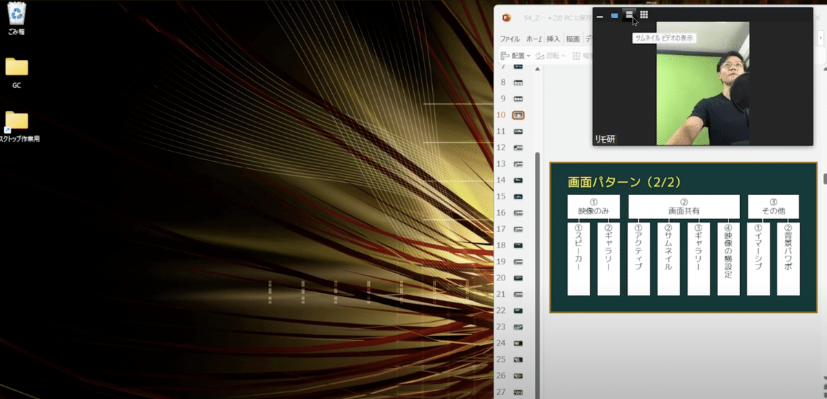Select slide 12 thumbnail
Image resolution: width=827 pixels, height=399 pixels.
(x=518, y=147)
